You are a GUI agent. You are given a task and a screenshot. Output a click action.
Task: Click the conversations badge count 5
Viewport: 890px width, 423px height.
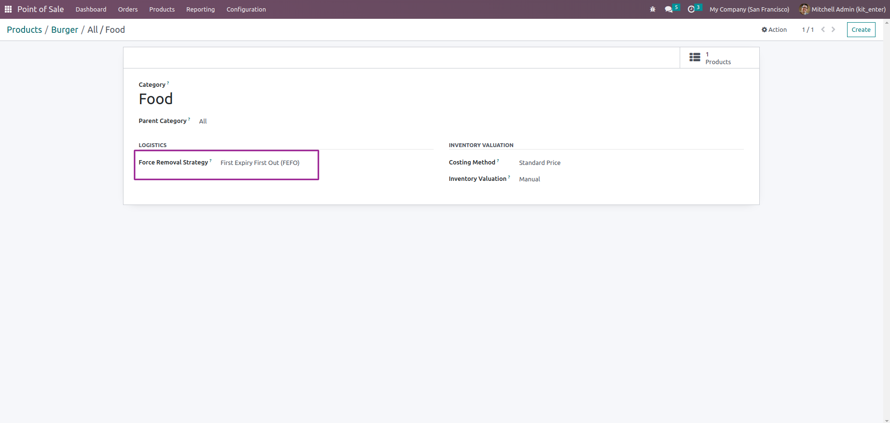pyautogui.click(x=676, y=7)
